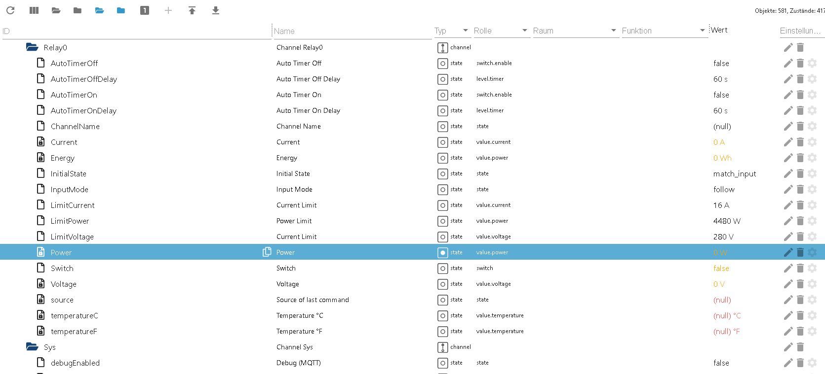Select the AutoTimerOff tree item
The height and width of the screenshot is (374, 825).
[x=74, y=63]
